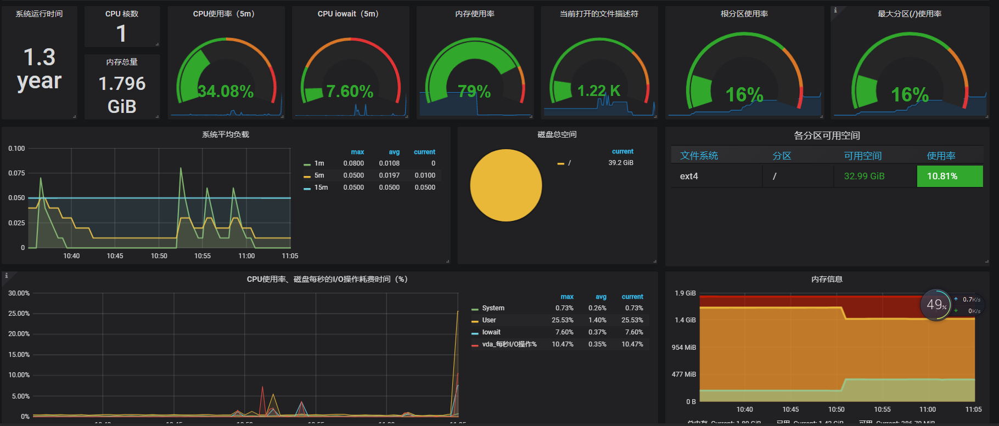Open color picker for 1m series swatch

[307, 164]
